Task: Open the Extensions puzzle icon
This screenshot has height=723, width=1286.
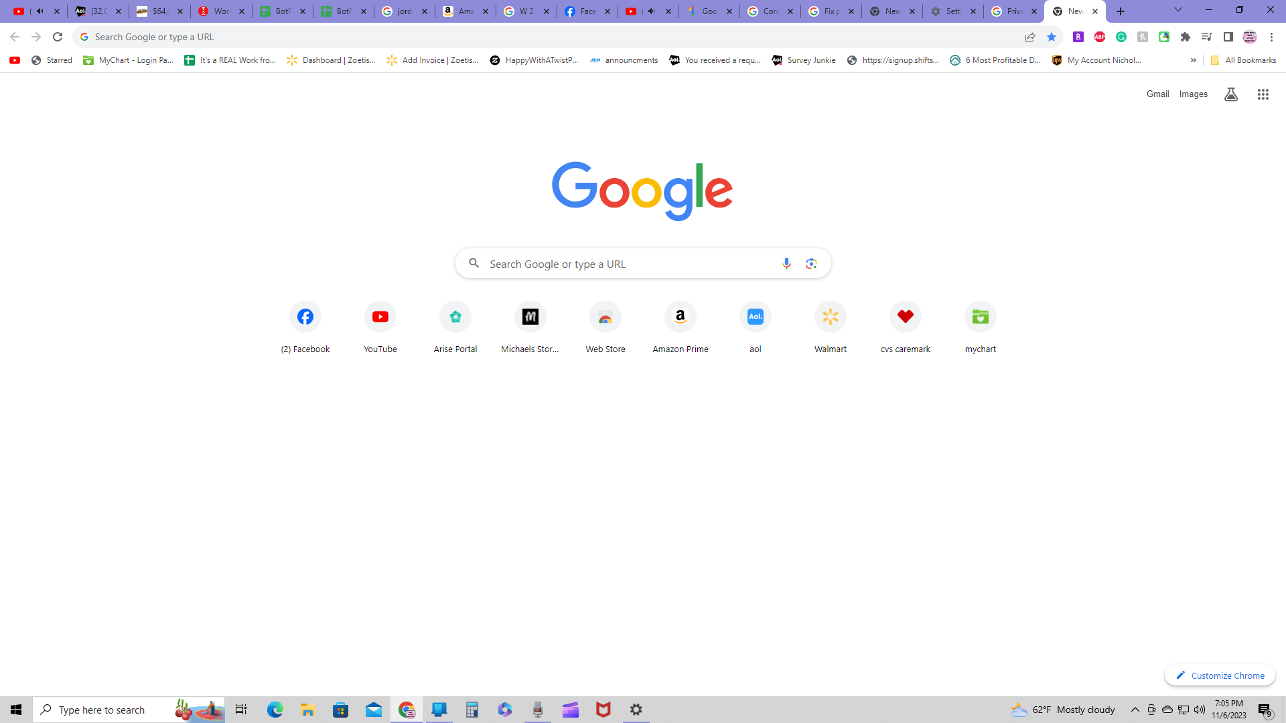Action: point(1186,37)
